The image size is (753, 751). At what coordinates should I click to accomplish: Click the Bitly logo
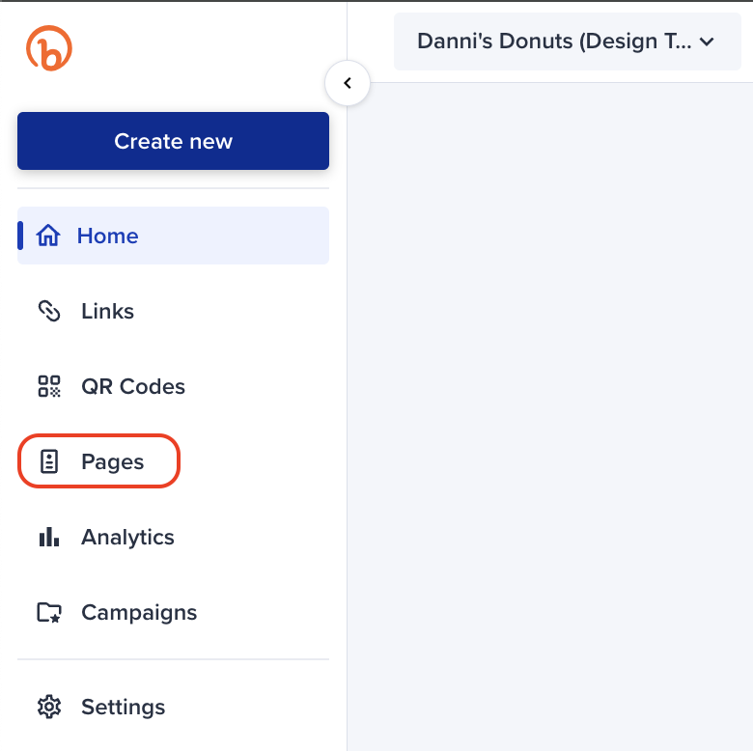coord(49,48)
